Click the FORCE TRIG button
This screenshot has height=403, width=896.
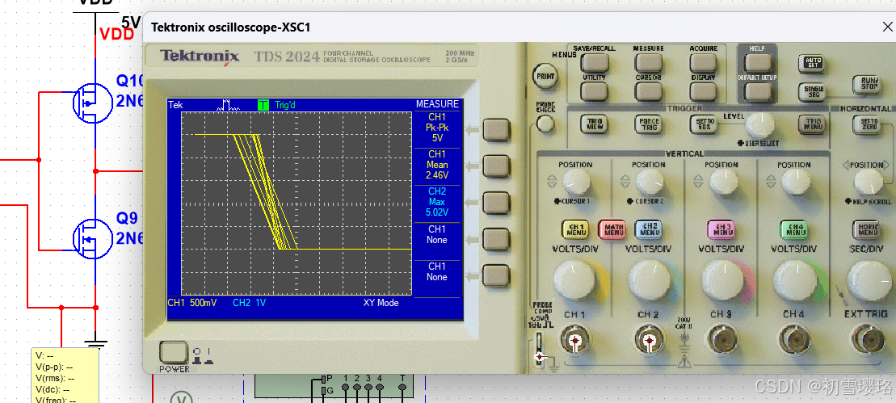(x=649, y=124)
